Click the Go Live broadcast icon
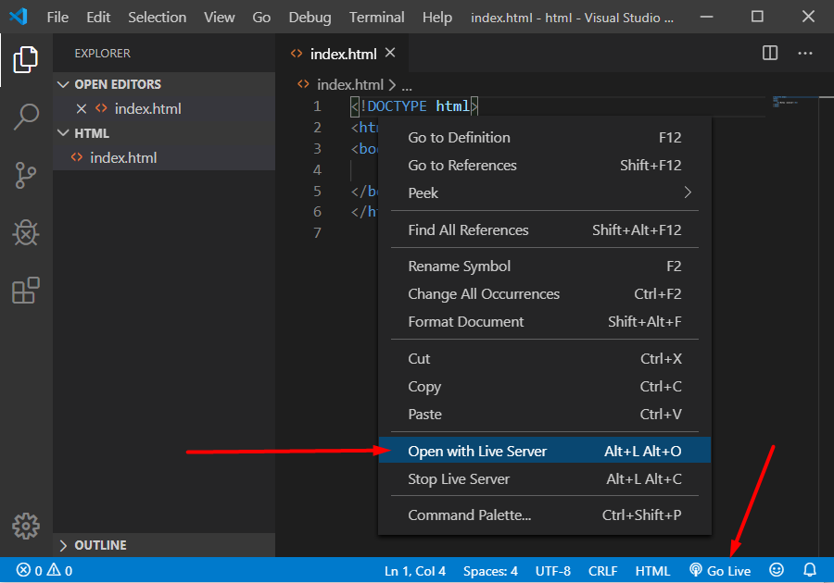This screenshot has width=834, height=583. [x=695, y=570]
